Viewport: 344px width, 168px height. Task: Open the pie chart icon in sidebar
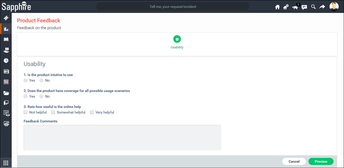(x=6, y=61)
